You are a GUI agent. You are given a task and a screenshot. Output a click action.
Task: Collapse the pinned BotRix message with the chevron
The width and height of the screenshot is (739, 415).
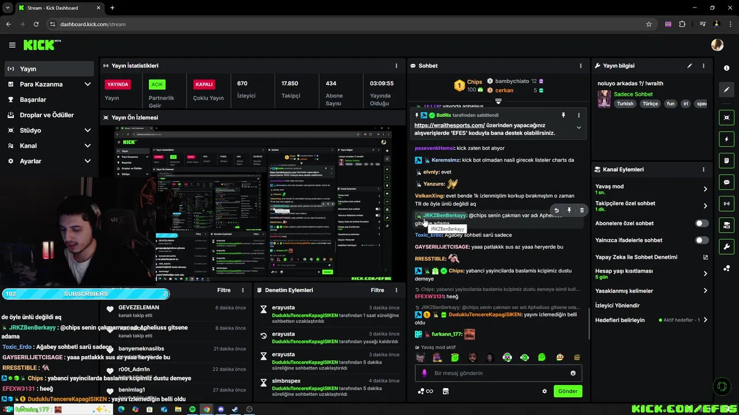click(x=578, y=128)
